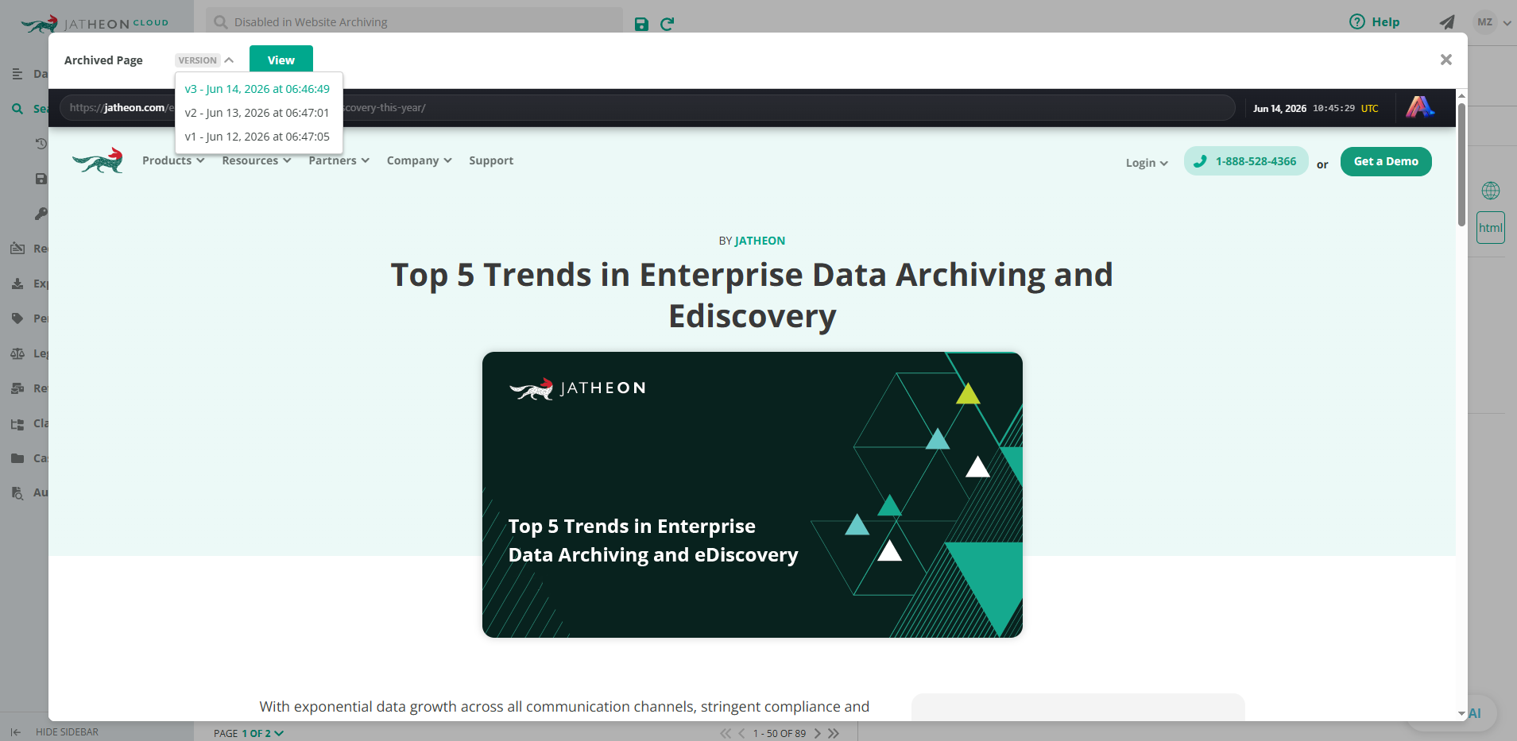The width and height of the screenshot is (1517, 741).
Task: Click the history icon in sidebar
Action: point(41,144)
